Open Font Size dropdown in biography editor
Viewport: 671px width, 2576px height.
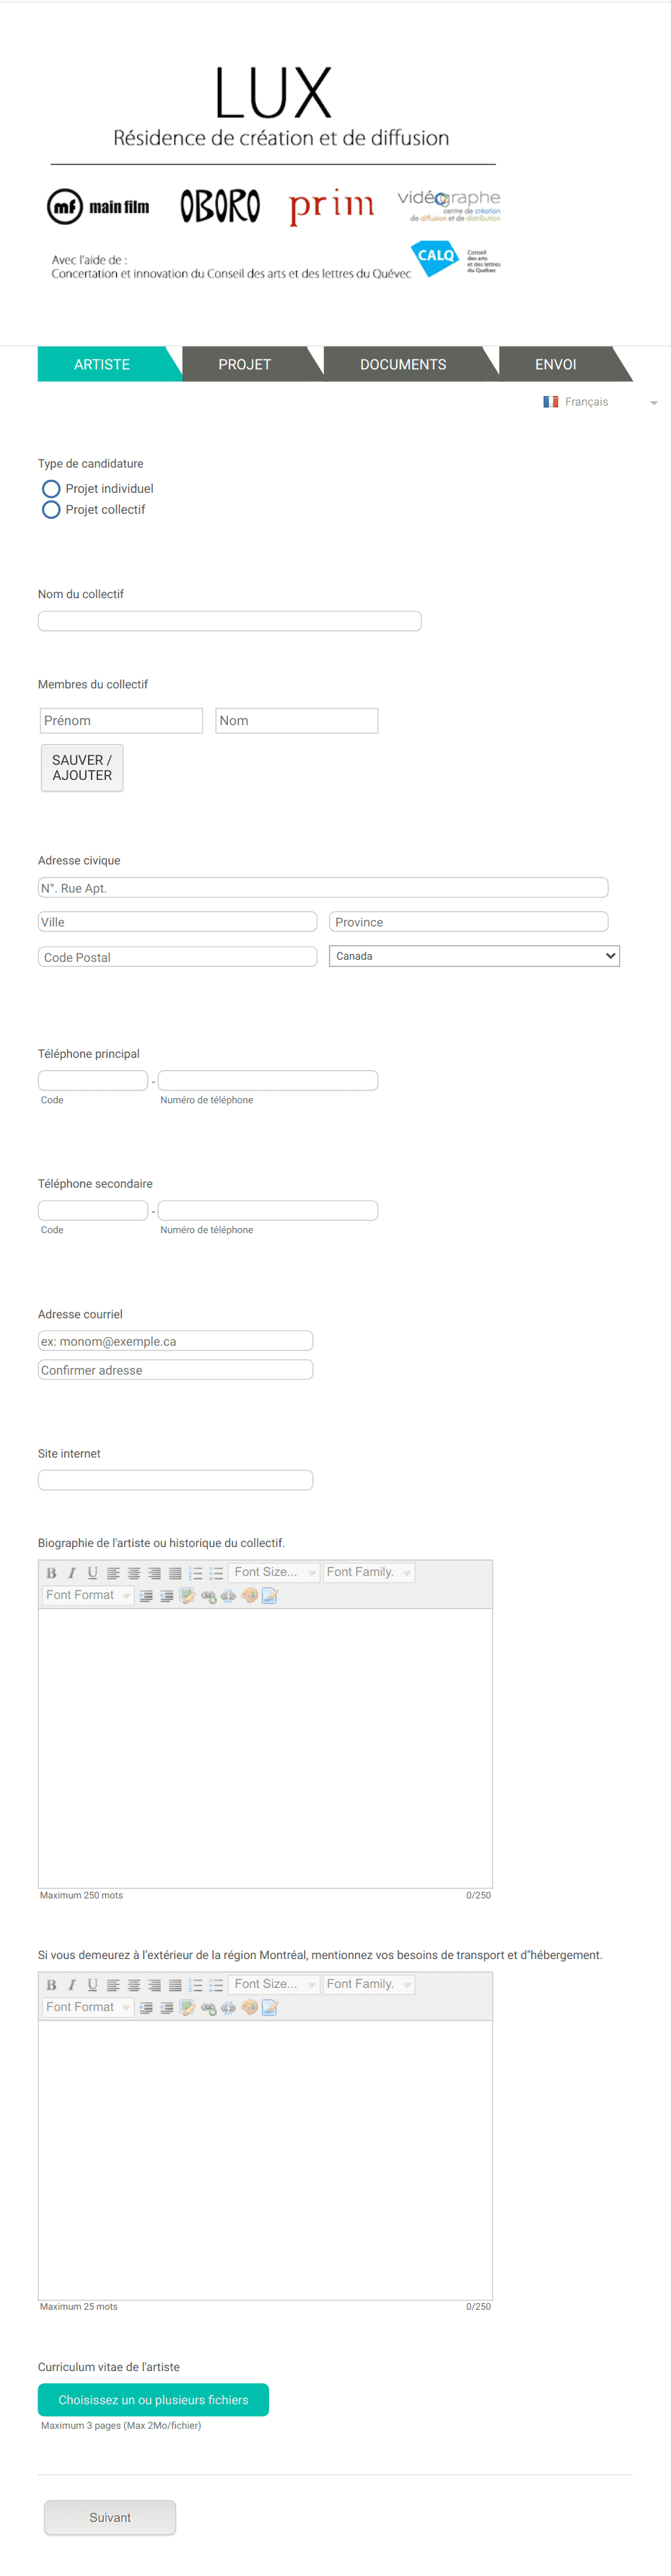coord(274,1572)
